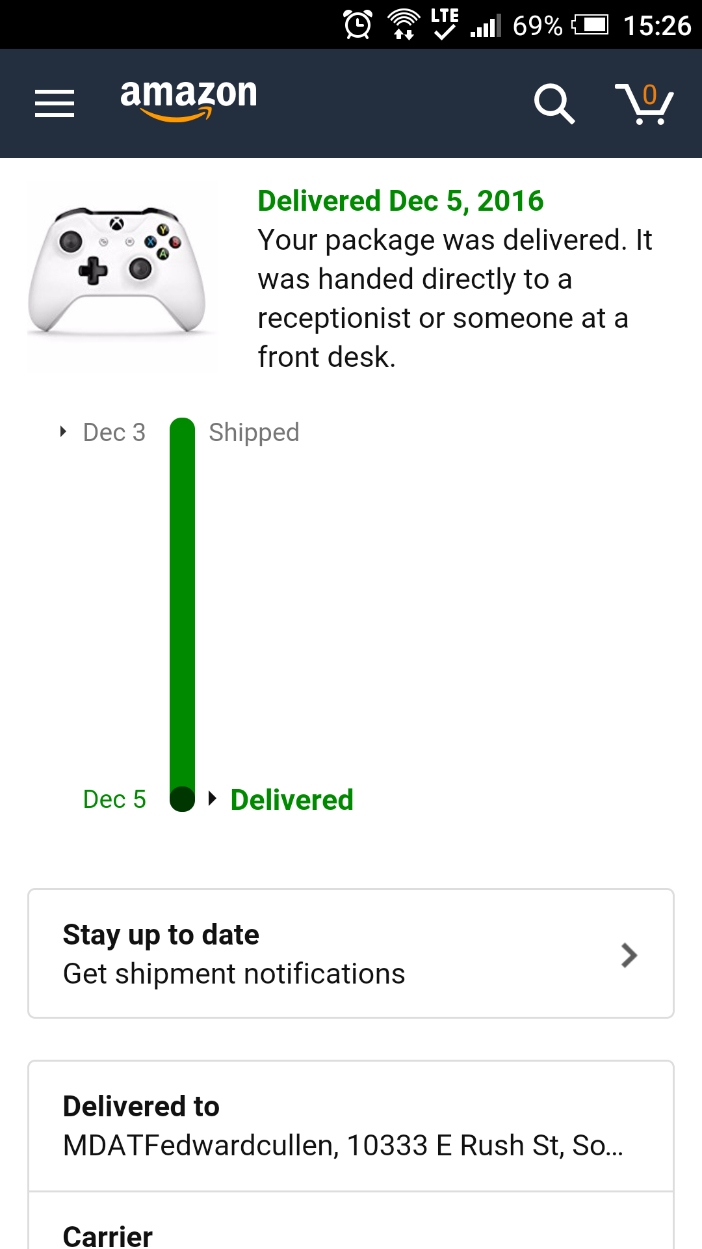This screenshot has width=702, height=1249.
Task: Expand the Dec 3 shipment details
Action: click(63, 432)
